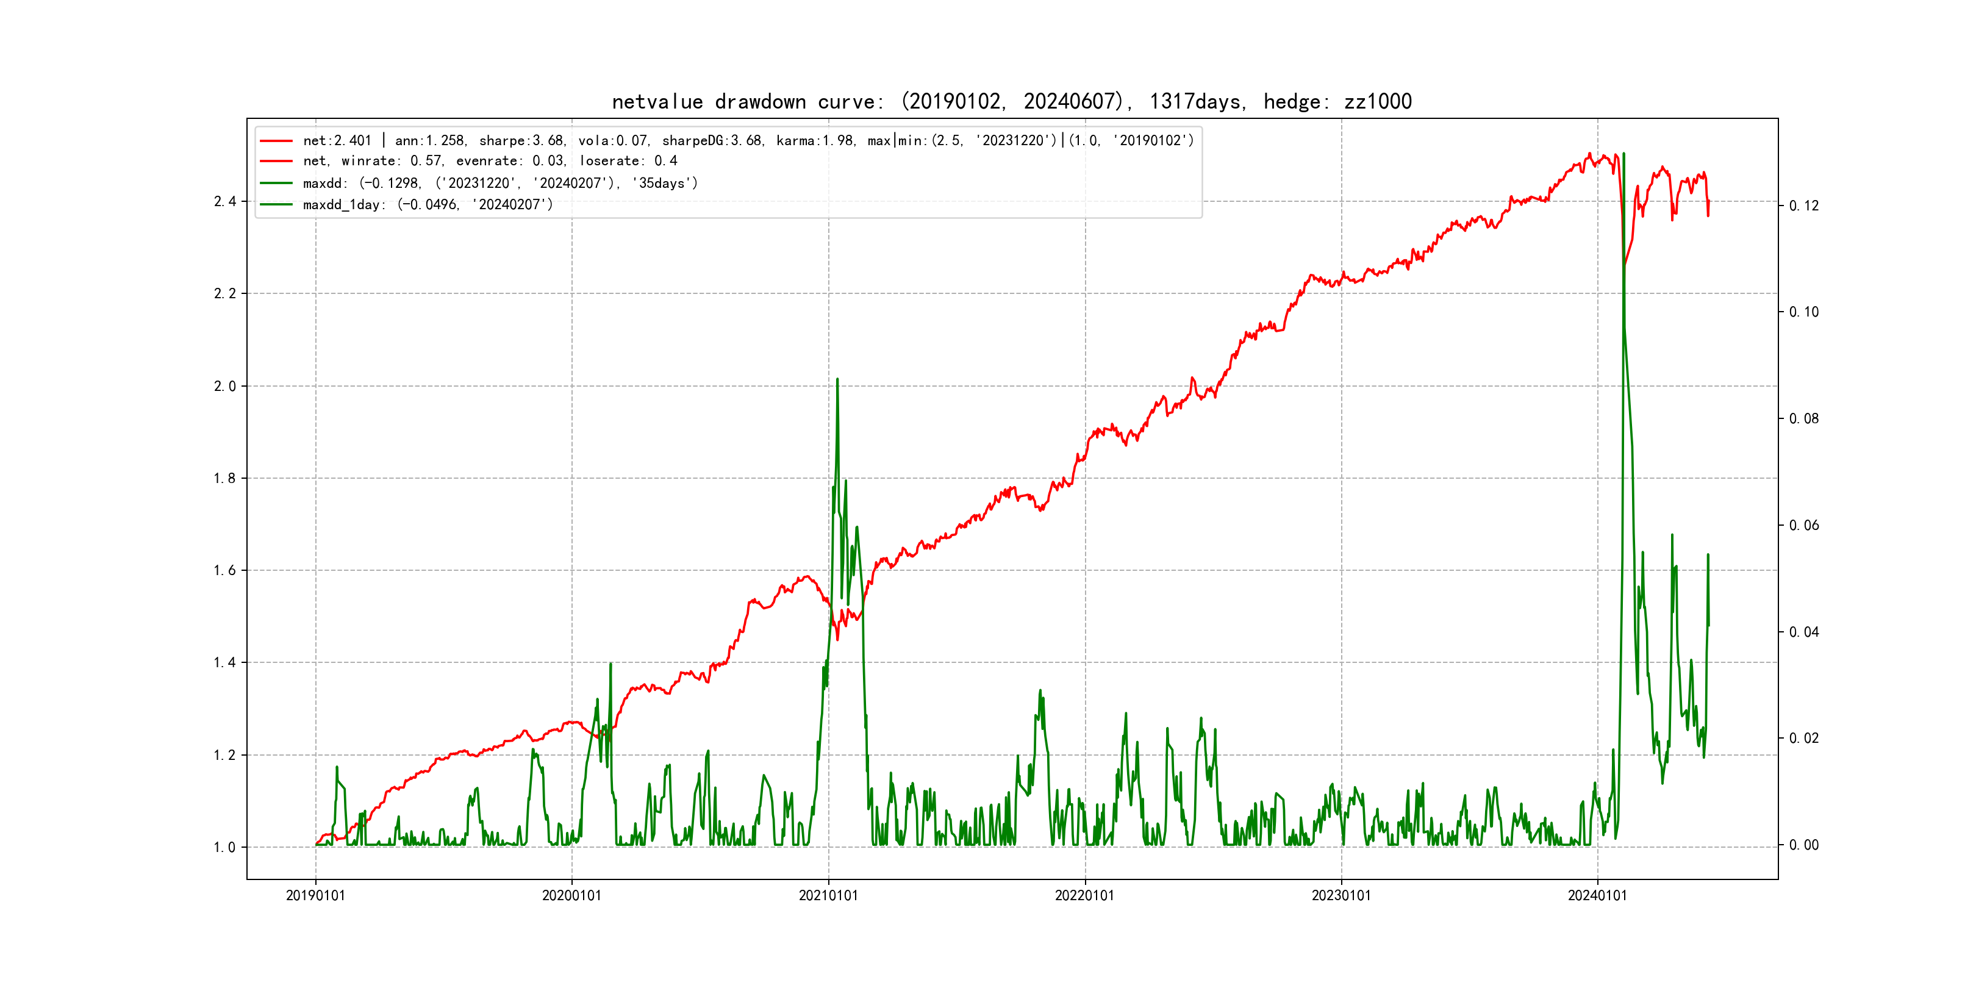Click the 0.00 right y-axis tick label
Screen dimensions: 1976x988
(x=1803, y=845)
